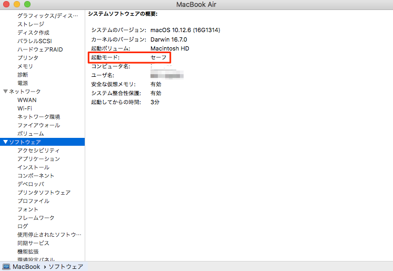Open 電源 sidebar entry
The image size is (393, 271).
(23, 83)
